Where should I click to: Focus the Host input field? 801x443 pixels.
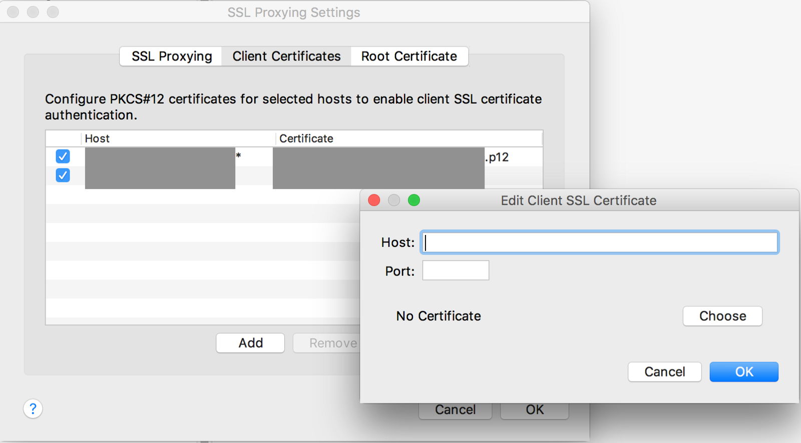pyautogui.click(x=600, y=242)
